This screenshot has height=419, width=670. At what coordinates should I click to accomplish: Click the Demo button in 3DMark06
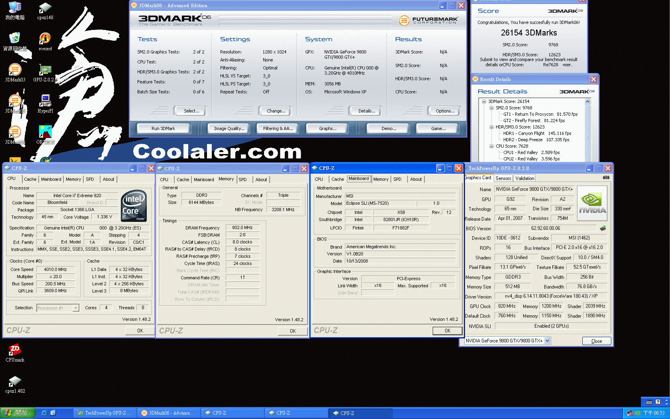pyautogui.click(x=388, y=128)
